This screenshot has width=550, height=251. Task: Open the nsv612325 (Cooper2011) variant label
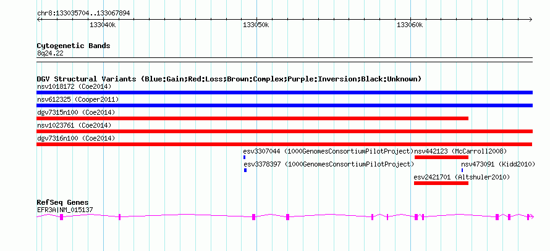(78, 99)
